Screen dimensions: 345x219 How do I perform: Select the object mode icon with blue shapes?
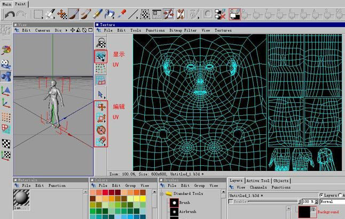pos(6,77)
